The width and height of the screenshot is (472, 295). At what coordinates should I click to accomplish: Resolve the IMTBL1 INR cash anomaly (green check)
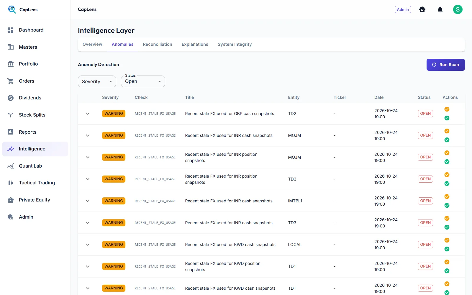pyautogui.click(x=447, y=205)
